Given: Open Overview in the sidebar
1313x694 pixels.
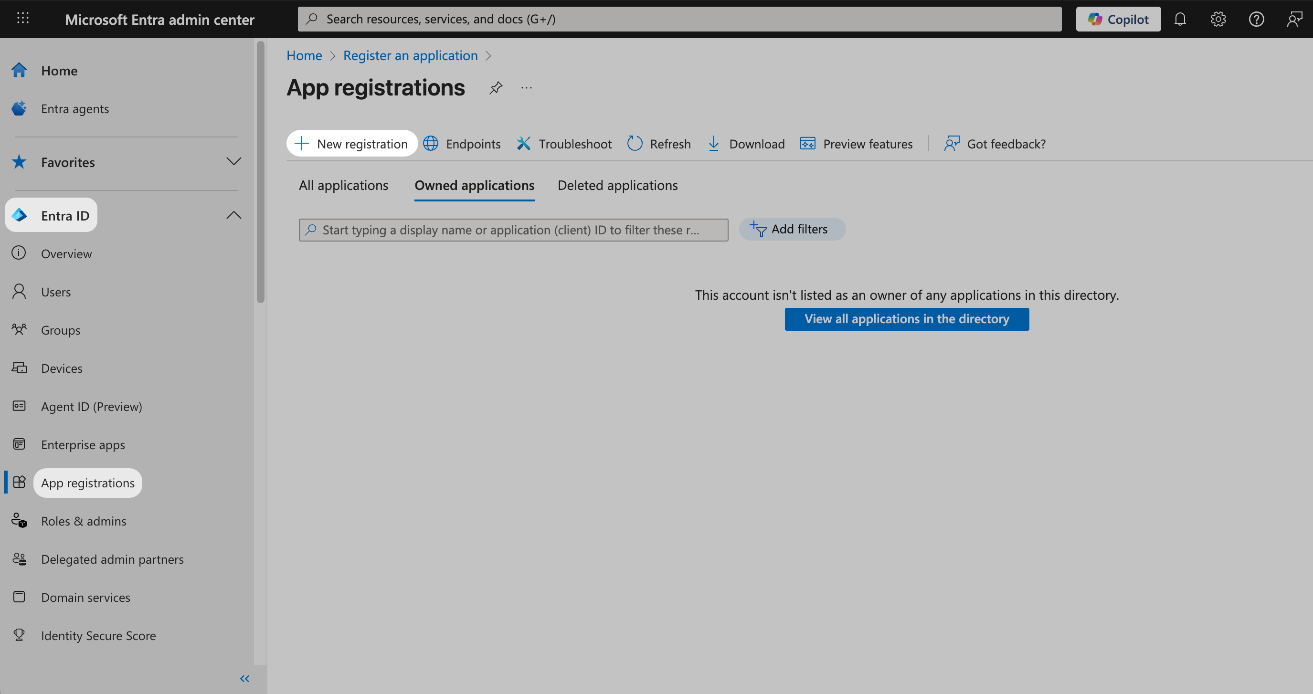Looking at the screenshot, I should (66, 254).
